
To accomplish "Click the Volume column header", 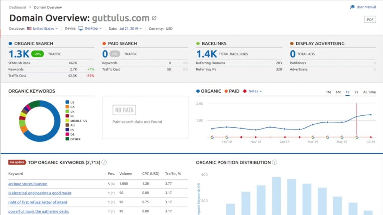I will (x=126, y=174).
